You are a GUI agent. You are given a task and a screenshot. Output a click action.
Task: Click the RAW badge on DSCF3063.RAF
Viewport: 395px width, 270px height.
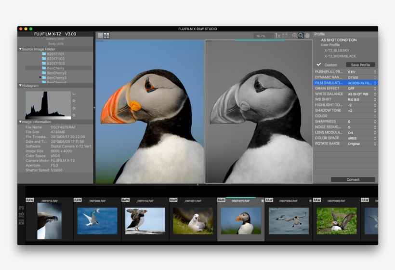click(x=317, y=200)
